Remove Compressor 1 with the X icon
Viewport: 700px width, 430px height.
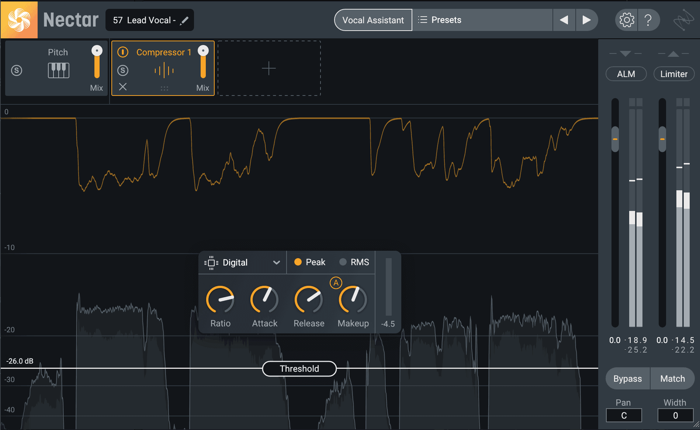pos(123,87)
